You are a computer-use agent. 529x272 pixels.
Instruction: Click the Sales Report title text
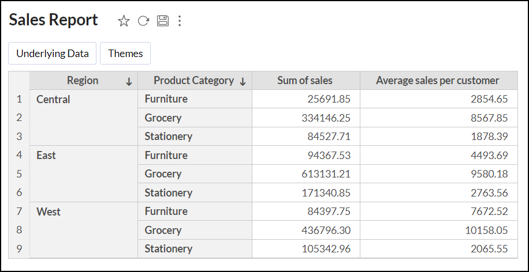(54, 20)
